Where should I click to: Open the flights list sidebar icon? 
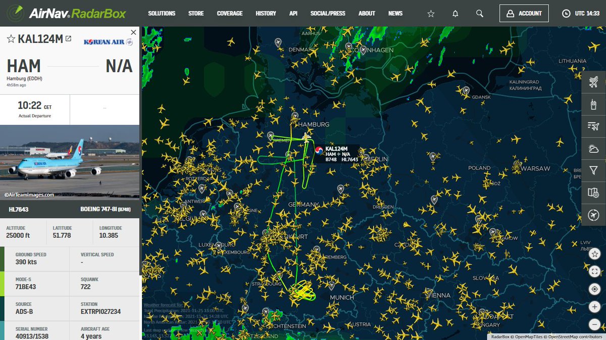pos(594,83)
